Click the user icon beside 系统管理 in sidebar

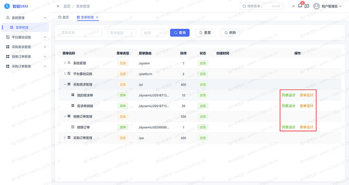pyautogui.click(x=8, y=18)
